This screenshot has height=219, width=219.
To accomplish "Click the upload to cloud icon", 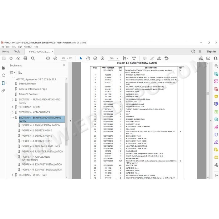I will pos(18,59).
